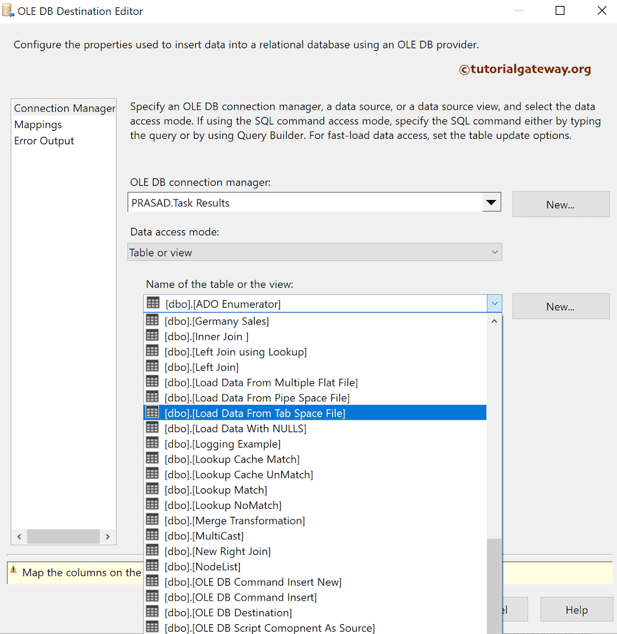Image resolution: width=617 pixels, height=634 pixels.
Task: Open the OLE DB connection manager dropdown
Action: [492, 202]
